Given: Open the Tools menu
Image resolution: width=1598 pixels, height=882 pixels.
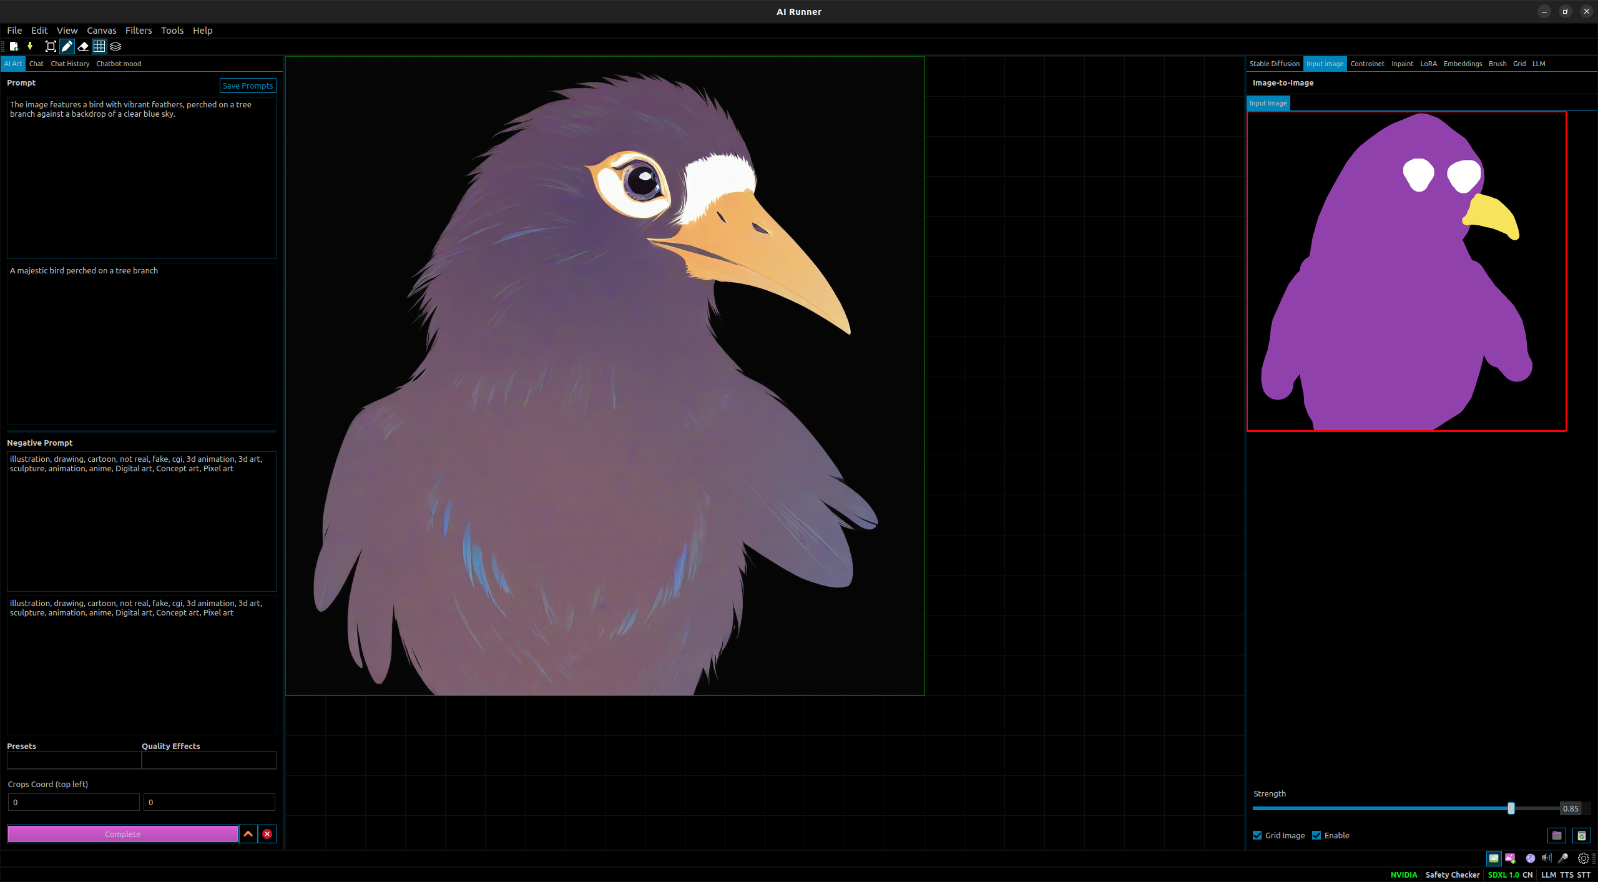Looking at the screenshot, I should pos(172,30).
